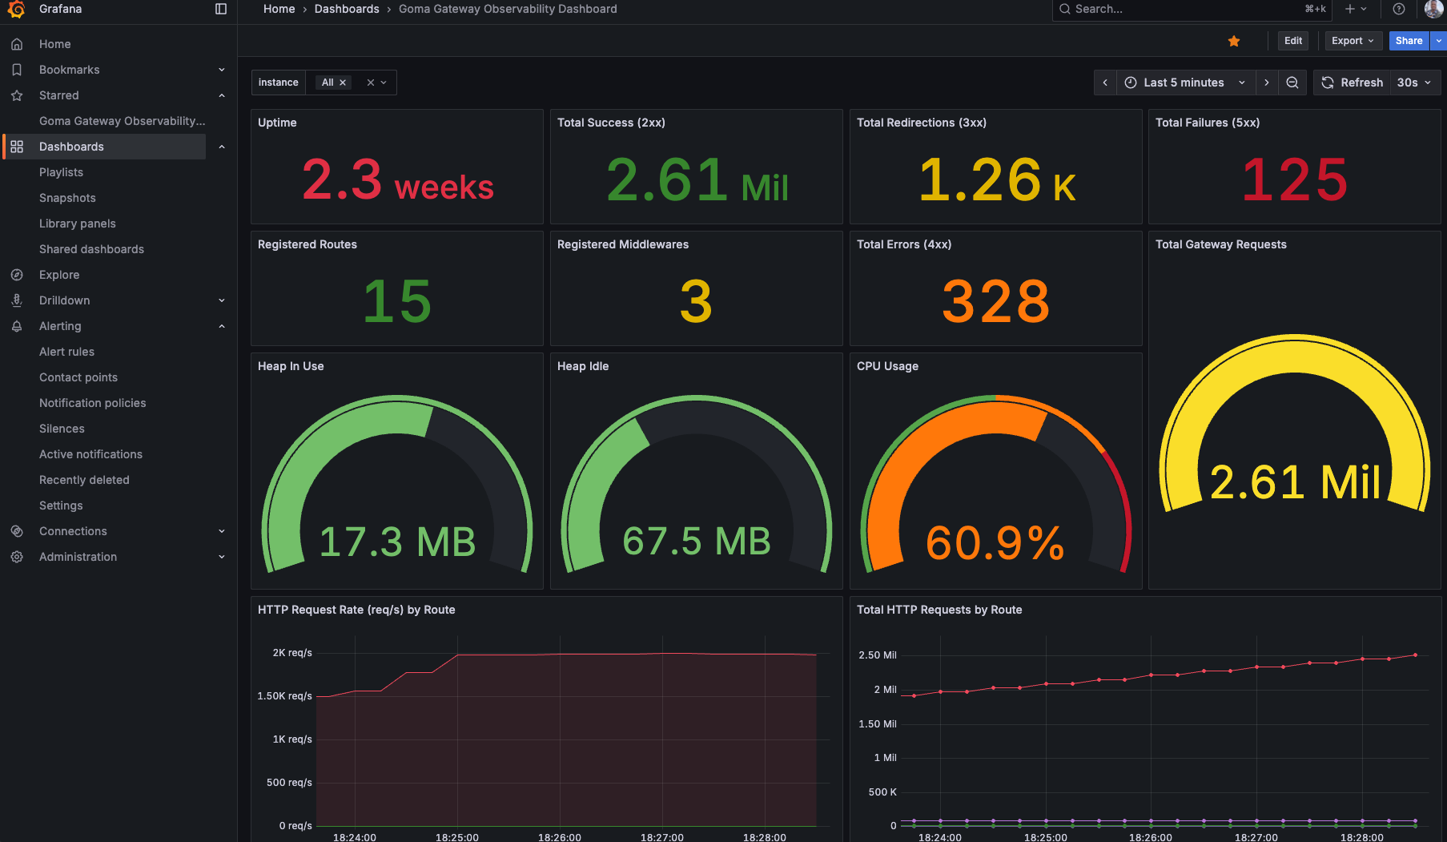This screenshot has height=842, width=1447.
Task: Toggle the sidebar dock icon
Action: click(x=221, y=9)
